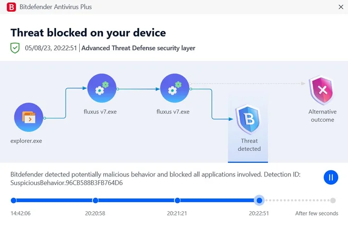Click the SuspiciousBehavior detection ID text
The width and height of the screenshot is (348, 232).
(x=67, y=183)
